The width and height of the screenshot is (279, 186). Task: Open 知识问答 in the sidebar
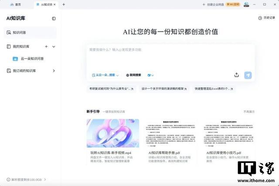30,33
